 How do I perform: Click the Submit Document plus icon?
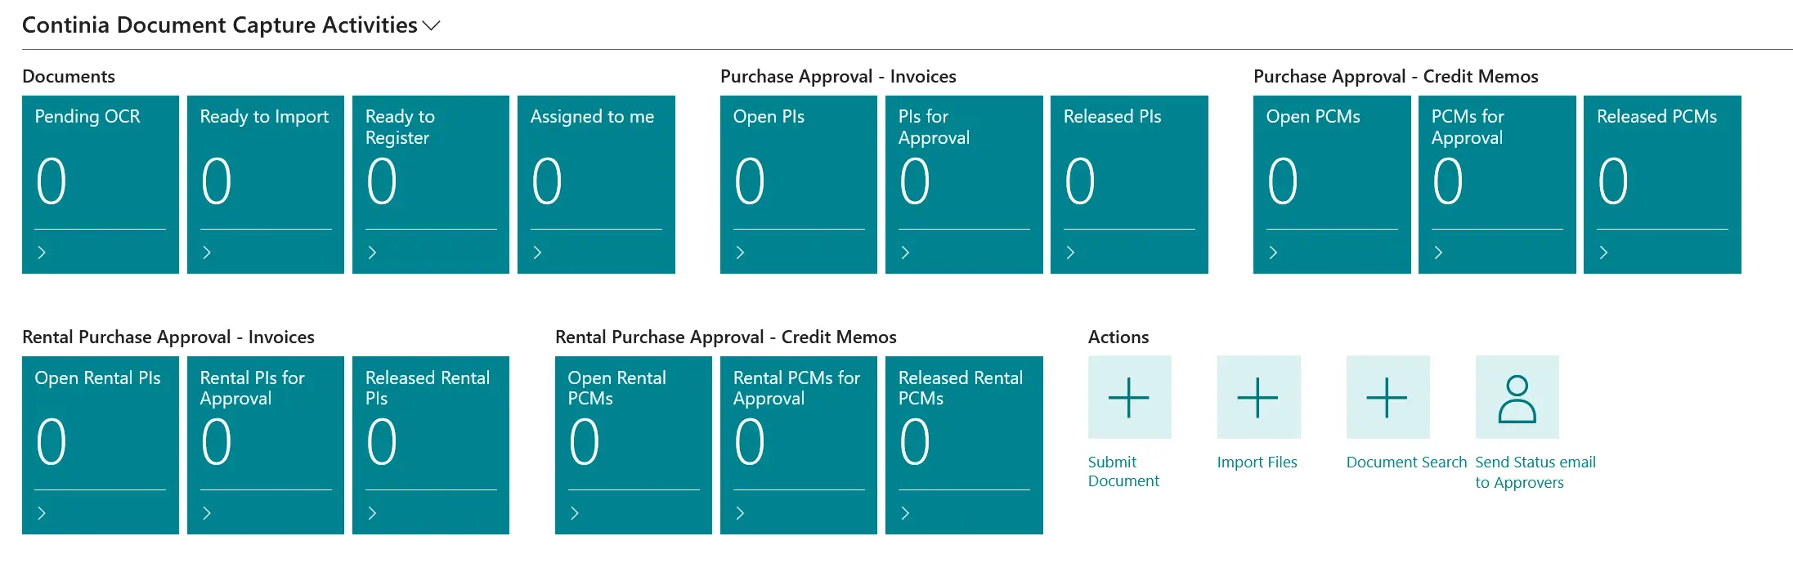click(x=1128, y=397)
